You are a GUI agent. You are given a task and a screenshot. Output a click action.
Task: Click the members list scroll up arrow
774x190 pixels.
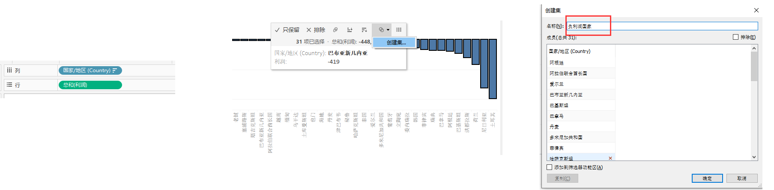[x=754, y=48]
